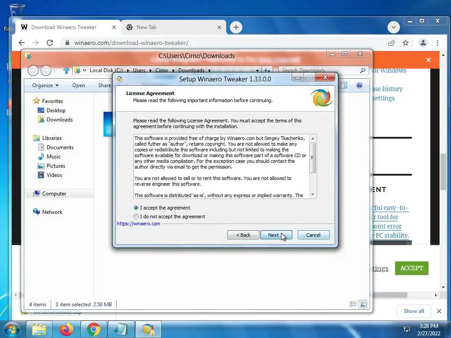Select Documents library

pyautogui.click(x=60, y=147)
